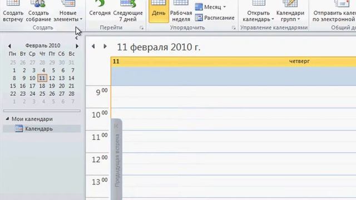356x200 pixels.
Task: Click the 10:00 time slot
Action: 234,119
